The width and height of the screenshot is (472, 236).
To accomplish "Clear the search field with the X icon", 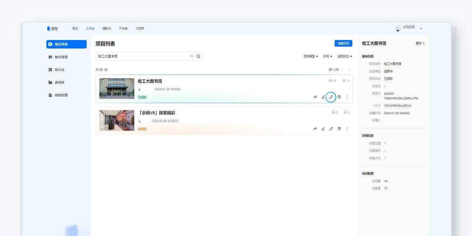I will click(x=191, y=56).
